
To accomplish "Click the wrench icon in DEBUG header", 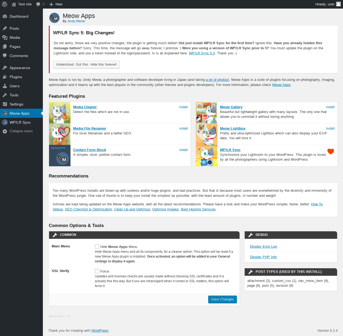I will [x=251, y=235].
